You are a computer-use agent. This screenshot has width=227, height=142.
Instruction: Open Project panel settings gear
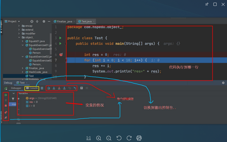coord(44,21)
